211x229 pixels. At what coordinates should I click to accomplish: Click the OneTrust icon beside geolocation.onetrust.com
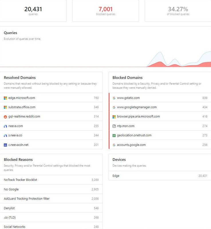(x=114, y=135)
